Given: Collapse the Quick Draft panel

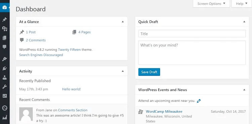Looking at the screenshot, I should coord(244,22).
